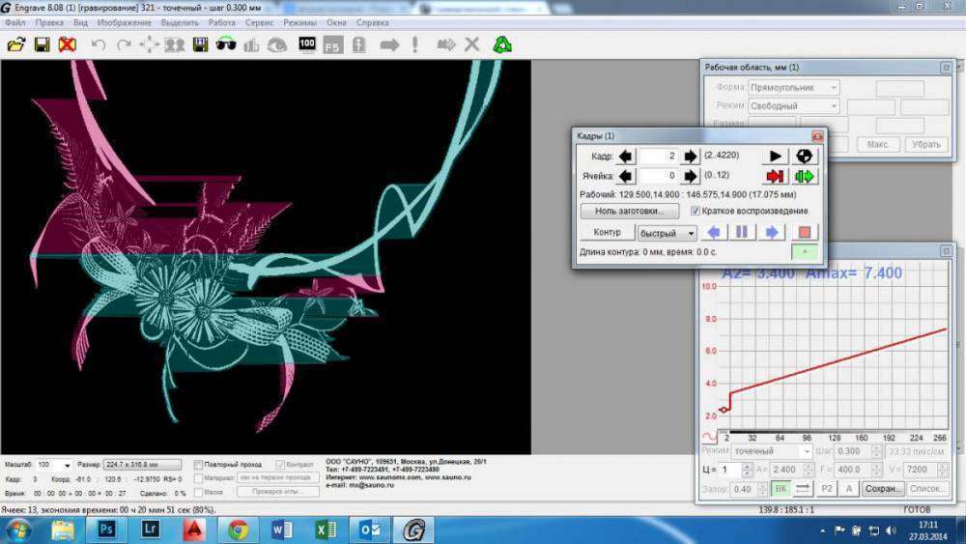Screen dimensions: 966x544
Task: Enable 'Повторный проход' checkbox
Action: [x=199, y=465]
